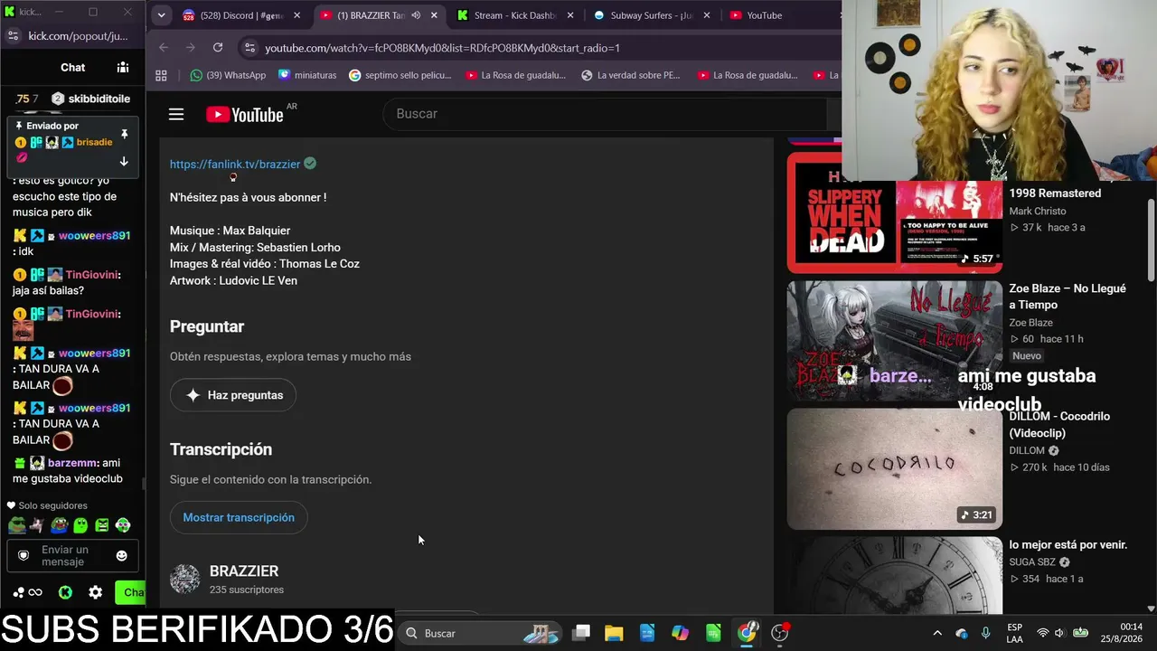Open Zoe Blaze No Llegué a Tiempo thumbnail
1157x651 pixels.
tap(895, 341)
